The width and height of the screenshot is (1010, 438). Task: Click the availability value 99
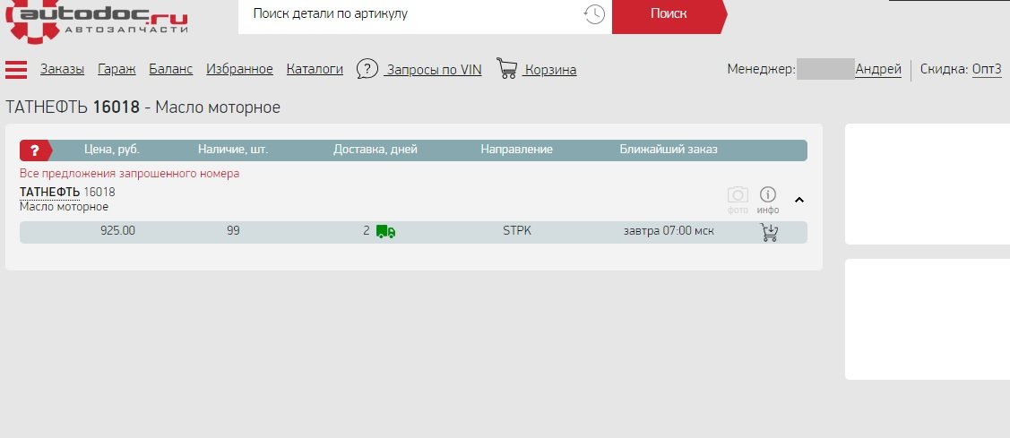tap(233, 230)
